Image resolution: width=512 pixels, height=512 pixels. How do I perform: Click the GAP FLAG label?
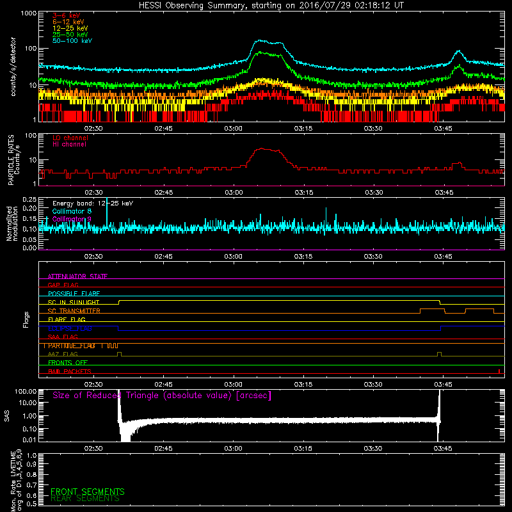pyautogui.click(x=63, y=285)
